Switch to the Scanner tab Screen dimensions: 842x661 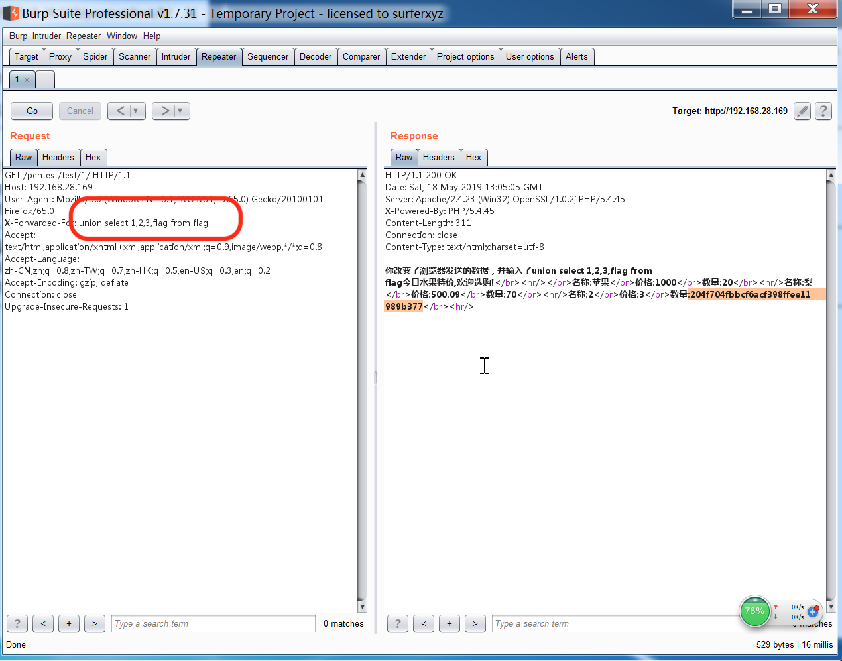(x=135, y=56)
